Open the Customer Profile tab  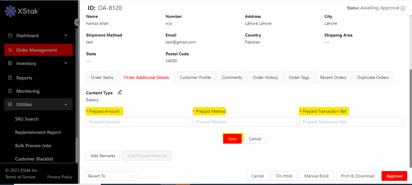[195, 77]
